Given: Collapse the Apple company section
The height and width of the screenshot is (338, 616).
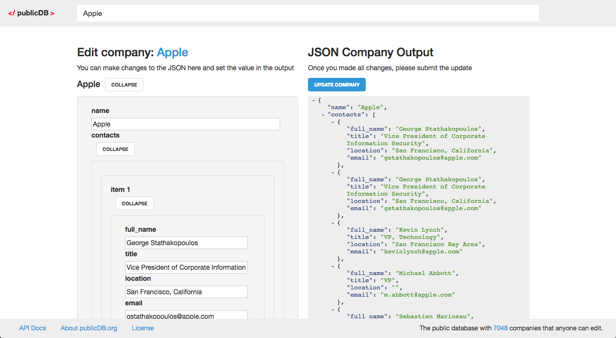Looking at the screenshot, I should pyautogui.click(x=124, y=85).
